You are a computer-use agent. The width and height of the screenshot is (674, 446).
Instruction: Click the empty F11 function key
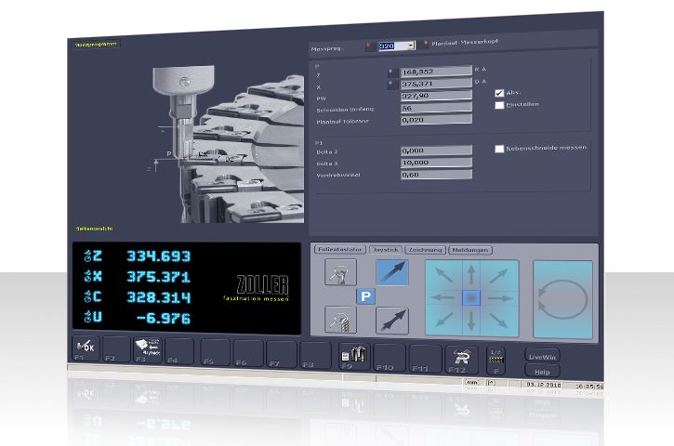[425, 359]
